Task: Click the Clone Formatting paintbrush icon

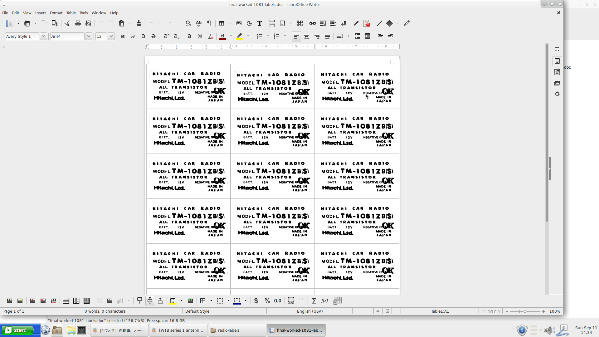Action: (x=139, y=23)
